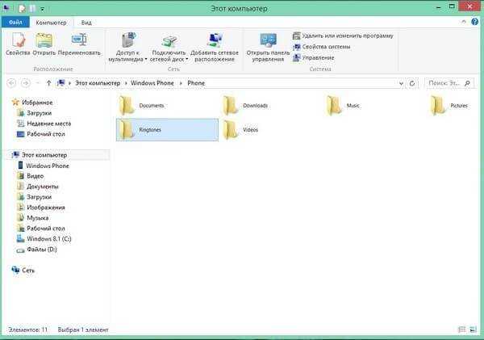Click Избранное in navigation pane
The height and width of the screenshot is (340, 484).
tap(37, 103)
